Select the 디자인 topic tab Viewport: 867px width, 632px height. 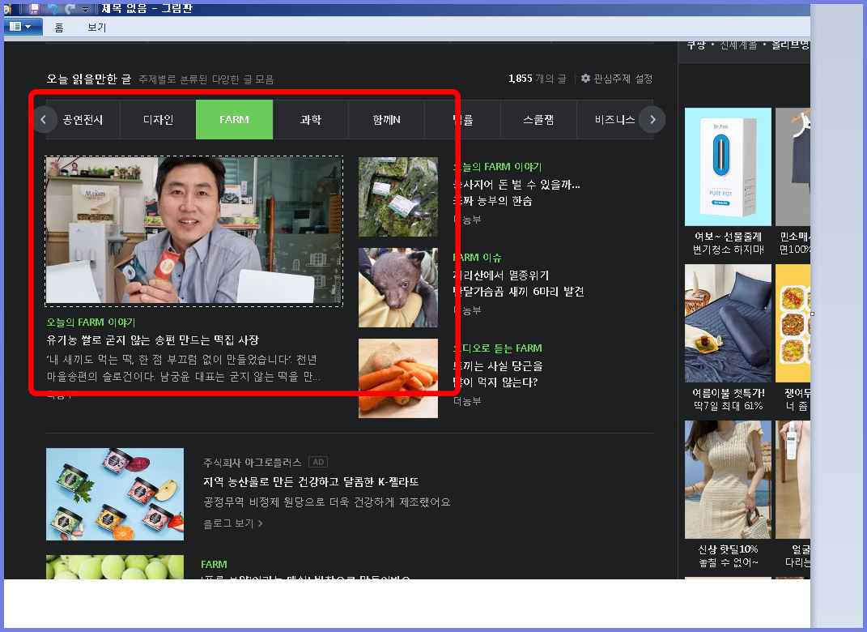click(158, 120)
